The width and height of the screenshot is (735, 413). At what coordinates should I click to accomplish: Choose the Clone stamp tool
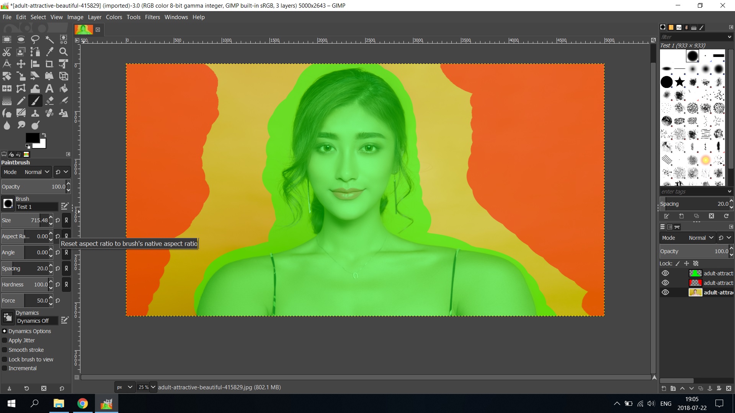35,113
